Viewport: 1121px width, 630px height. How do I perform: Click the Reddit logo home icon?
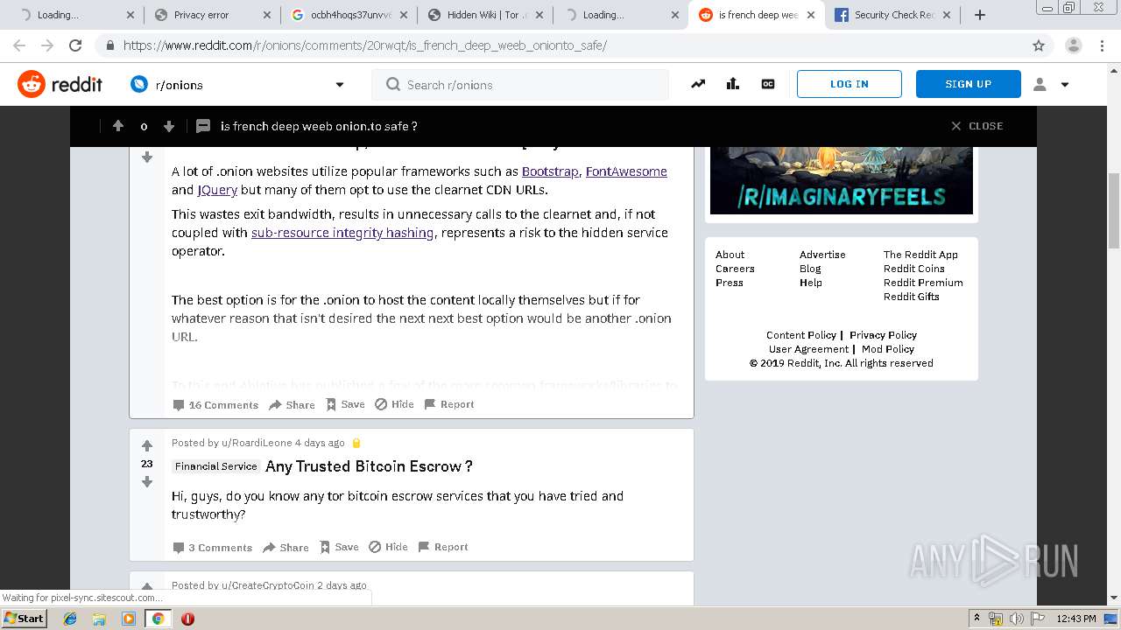[32, 84]
